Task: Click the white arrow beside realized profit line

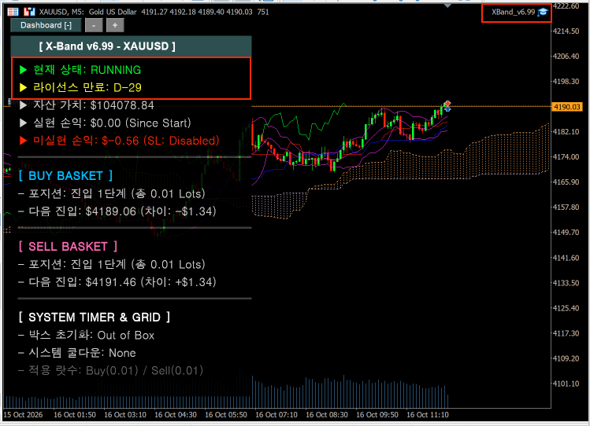Action: (24, 123)
